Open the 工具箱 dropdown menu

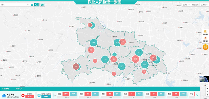(x=204, y=5)
